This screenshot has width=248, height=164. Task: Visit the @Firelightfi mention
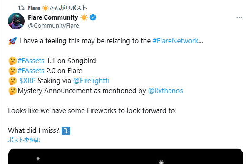click(91, 81)
